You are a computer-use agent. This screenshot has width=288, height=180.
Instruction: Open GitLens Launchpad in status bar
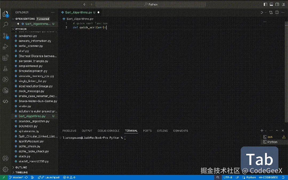[x=49, y=177]
